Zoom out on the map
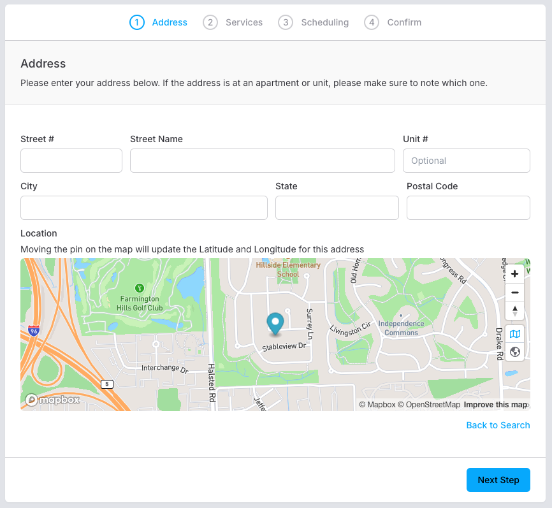The height and width of the screenshot is (508, 552). [x=514, y=293]
